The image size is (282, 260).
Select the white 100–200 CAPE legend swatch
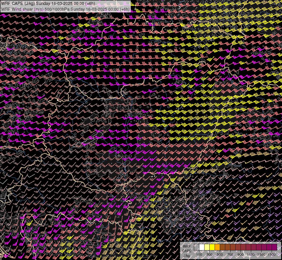[x=202, y=247]
